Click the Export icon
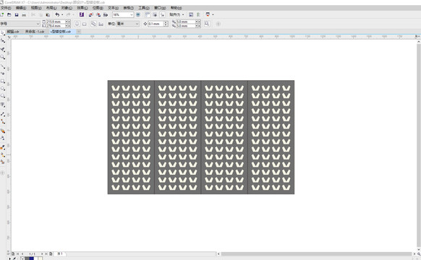 98,14
